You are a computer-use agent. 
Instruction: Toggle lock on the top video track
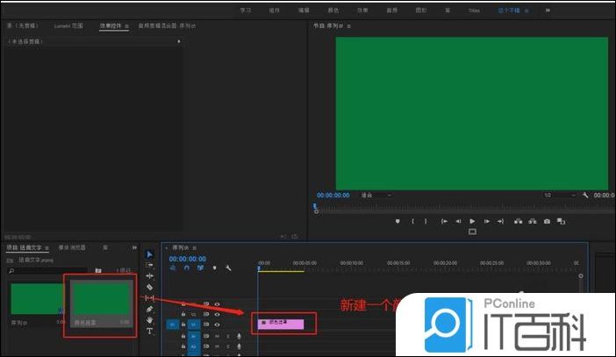pyautogui.click(x=183, y=303)
